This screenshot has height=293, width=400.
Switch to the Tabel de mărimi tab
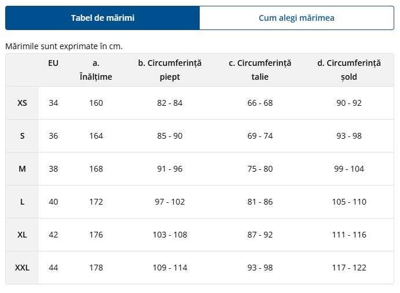pyautogui.click(x=102, y=18)
